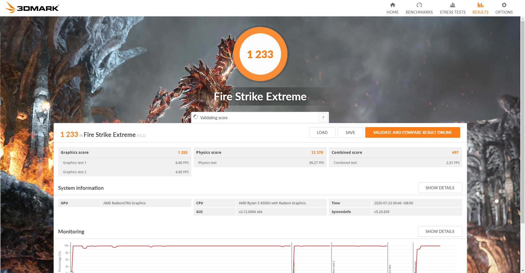
Task: Select the HOME menu label
Action: pos(393,12)
